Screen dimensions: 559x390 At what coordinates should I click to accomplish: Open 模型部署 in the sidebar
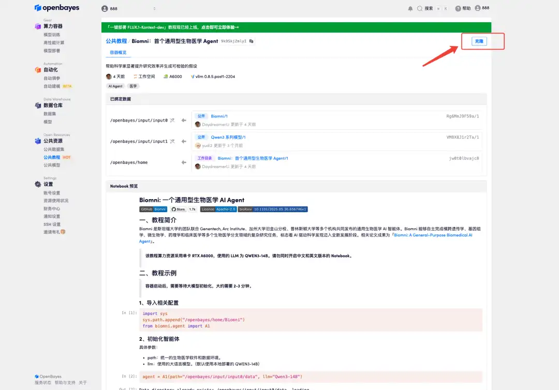[52, 51]
